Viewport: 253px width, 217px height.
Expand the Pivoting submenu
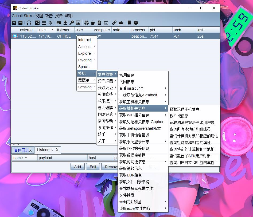click(x=87, y=60)
